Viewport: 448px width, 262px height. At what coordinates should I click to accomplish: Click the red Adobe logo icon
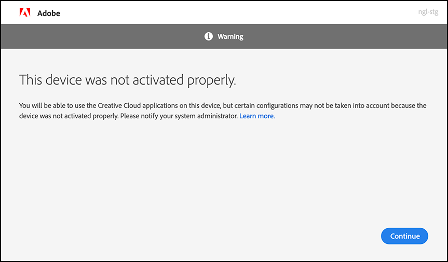25,12
